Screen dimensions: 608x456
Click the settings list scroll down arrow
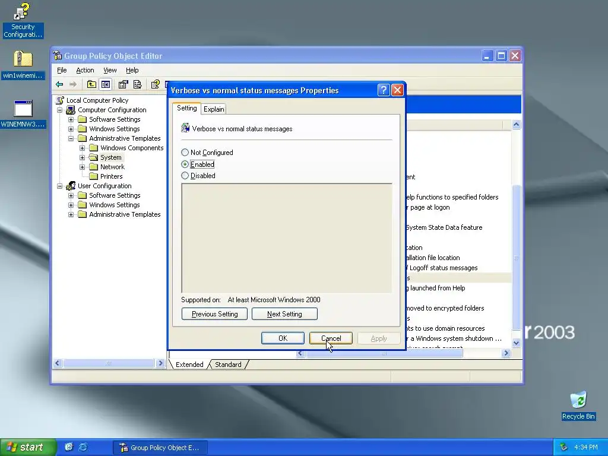[x=516, y=343]
